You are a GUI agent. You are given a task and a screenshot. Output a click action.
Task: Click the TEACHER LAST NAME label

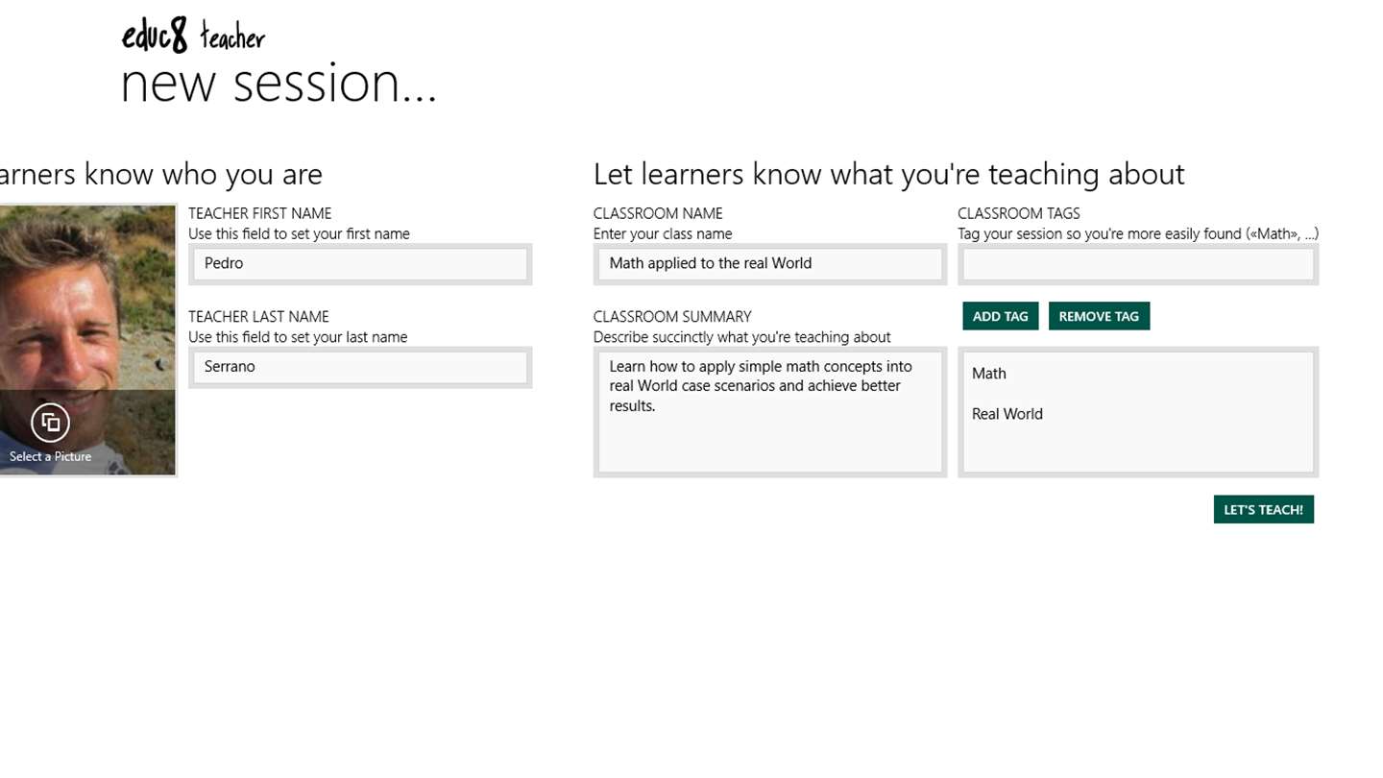[x=258, y=317]
